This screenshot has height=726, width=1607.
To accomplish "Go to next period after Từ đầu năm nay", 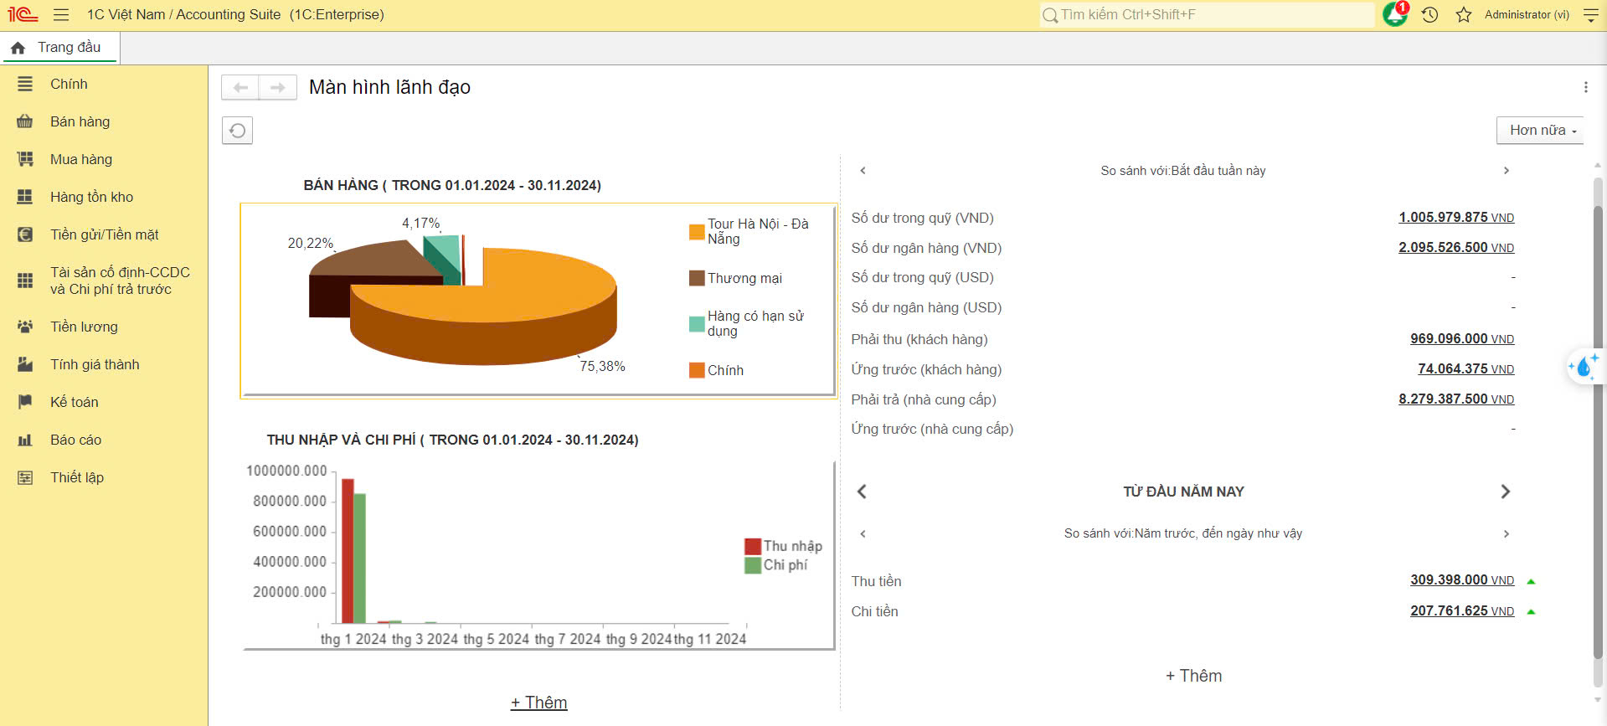I will pos(1505,492).
